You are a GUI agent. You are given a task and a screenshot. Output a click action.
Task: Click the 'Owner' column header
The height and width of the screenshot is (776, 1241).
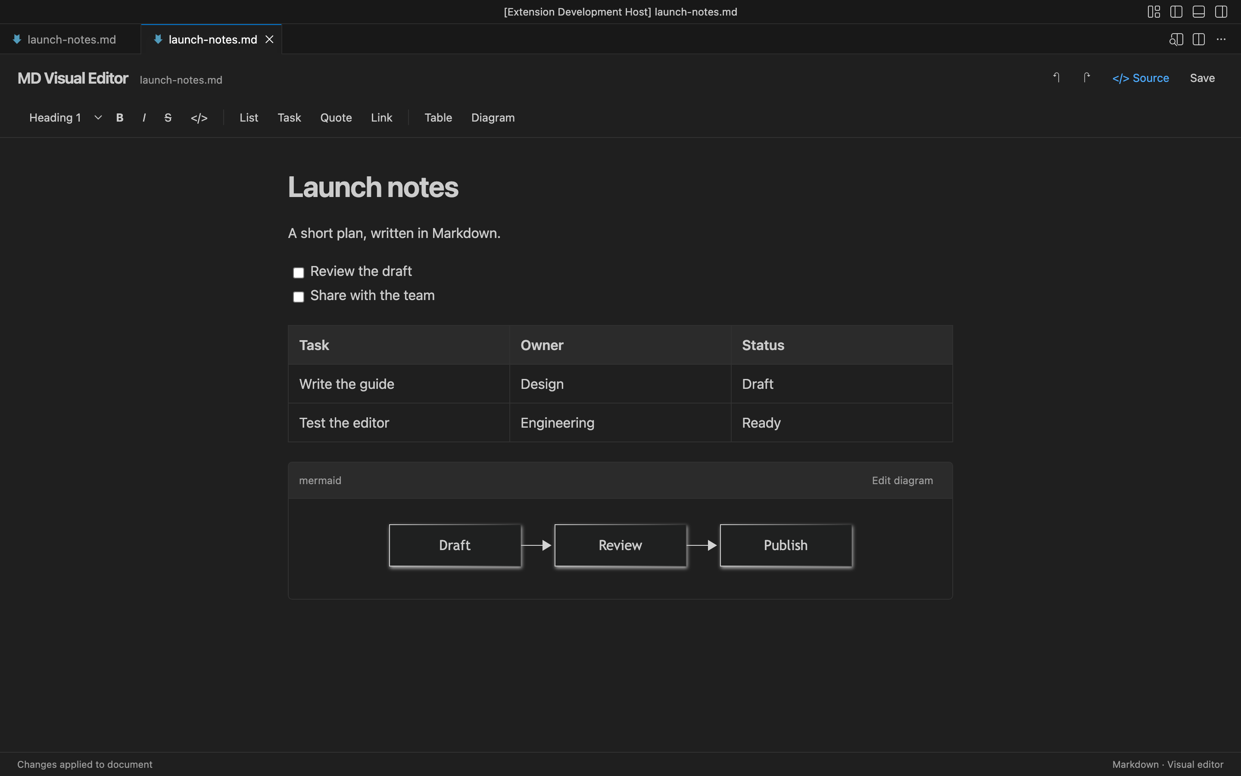coord(620,345)
